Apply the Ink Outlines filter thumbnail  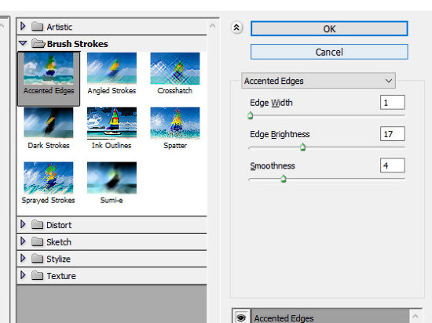point(112,122)
